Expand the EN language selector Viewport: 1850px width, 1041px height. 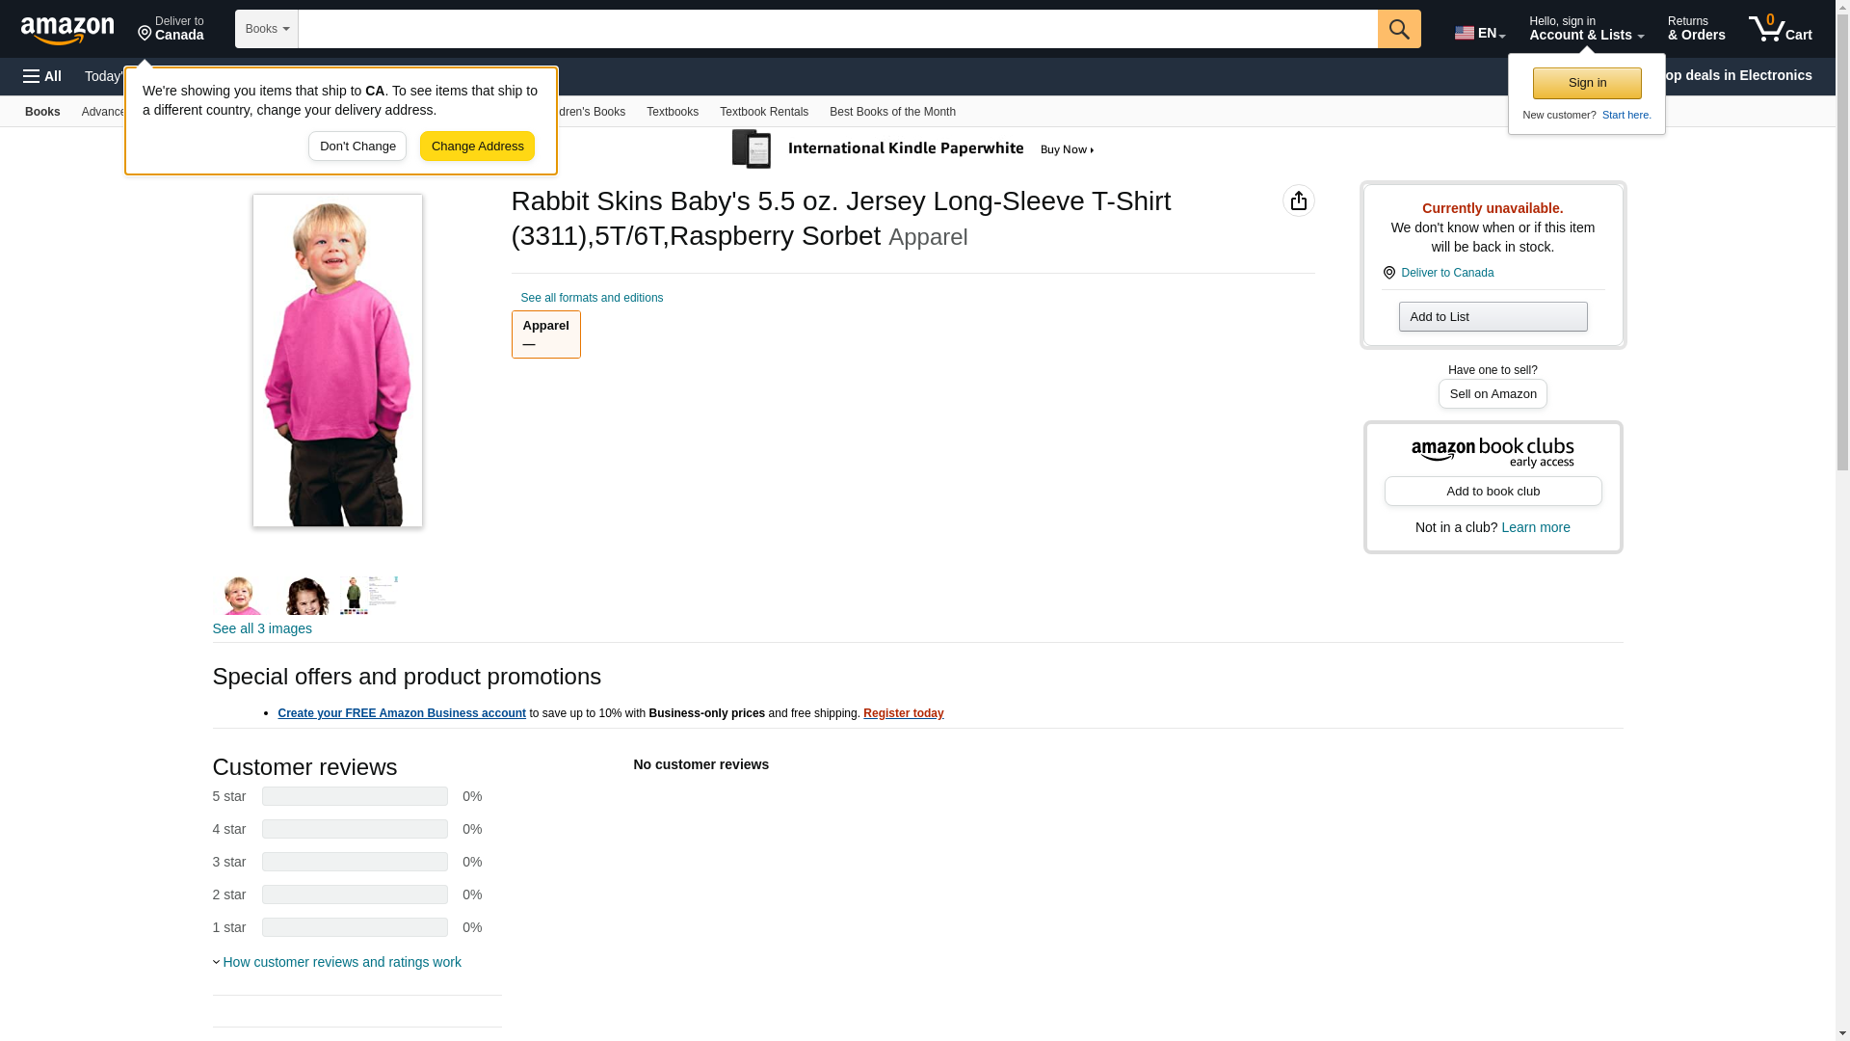(x=1479, y=33)
